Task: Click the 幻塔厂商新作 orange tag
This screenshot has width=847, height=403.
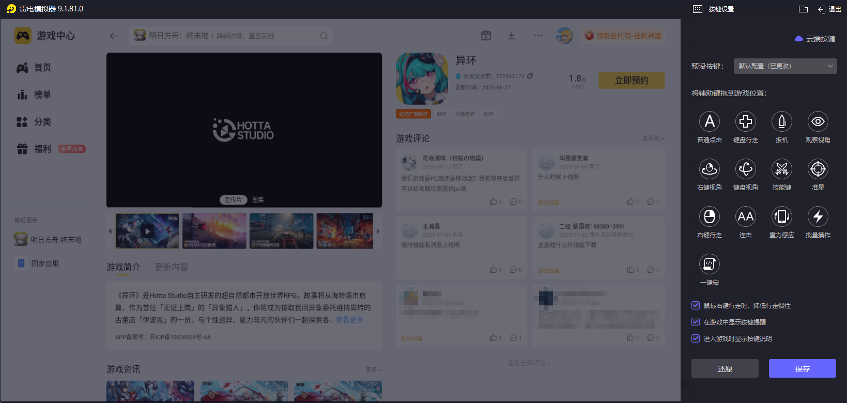Action: pos(413,114)
